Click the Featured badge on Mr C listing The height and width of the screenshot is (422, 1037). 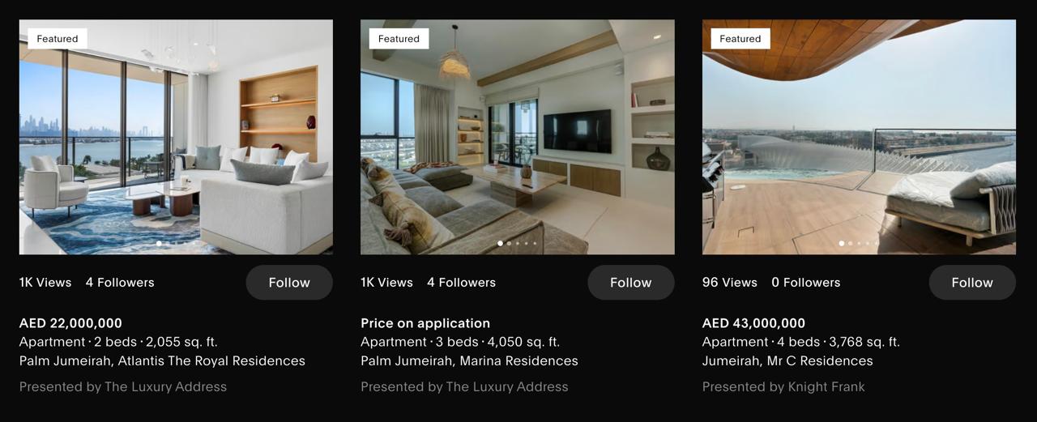[740, 39]
